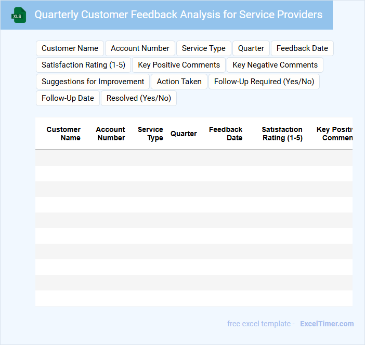Click the Follow-Up Date tag
365x345 pixels.
click(x=68, y=98)
